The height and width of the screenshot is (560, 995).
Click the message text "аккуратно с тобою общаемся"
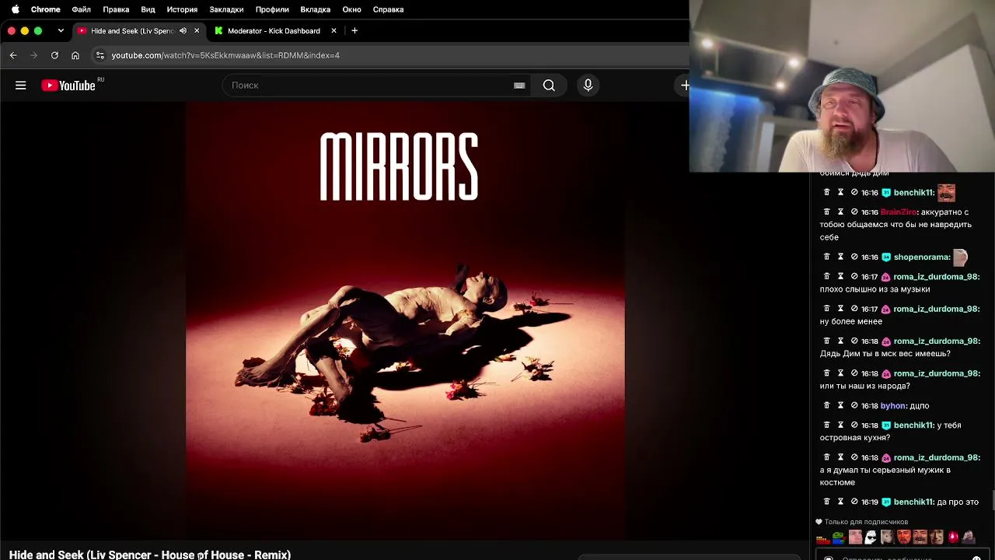[x=895, y=225]
